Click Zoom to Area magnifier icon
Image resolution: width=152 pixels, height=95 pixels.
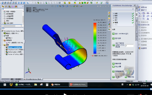55,6
